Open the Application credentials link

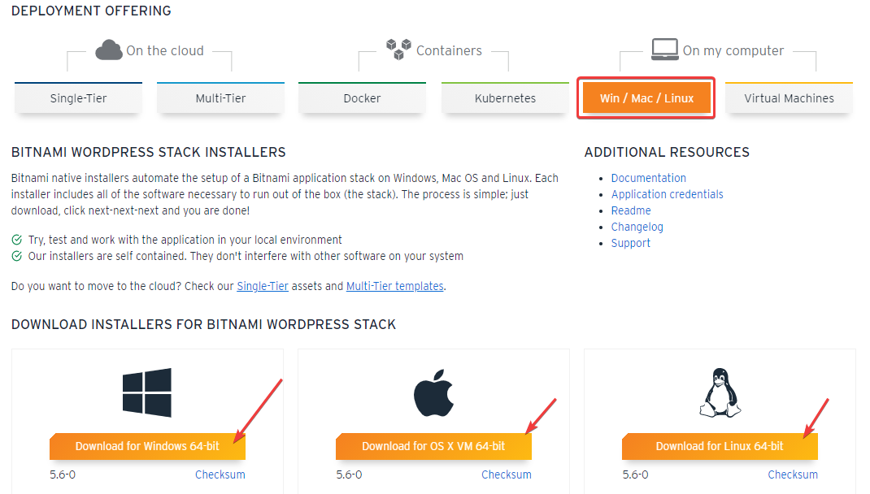point(667,193)
